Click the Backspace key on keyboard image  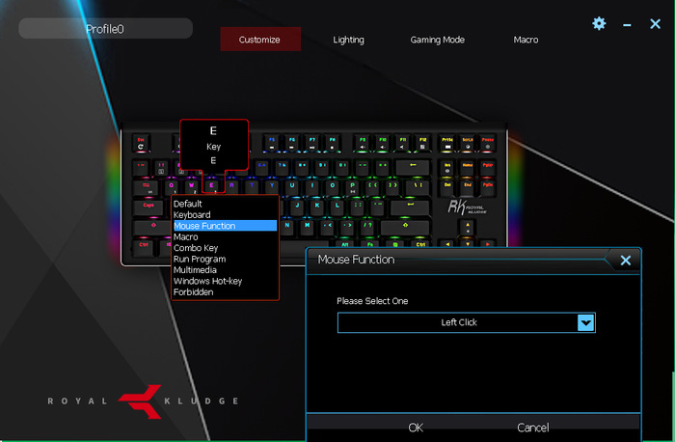tap(413, 166)
